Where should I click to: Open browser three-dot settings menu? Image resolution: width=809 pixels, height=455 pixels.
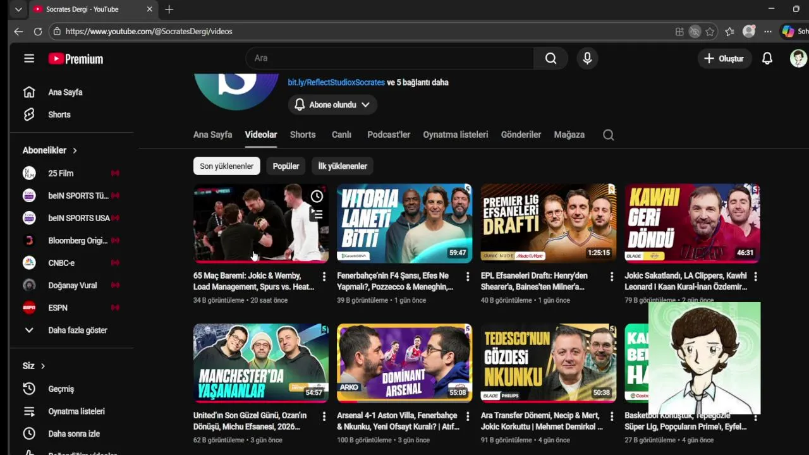click(767, 32)
